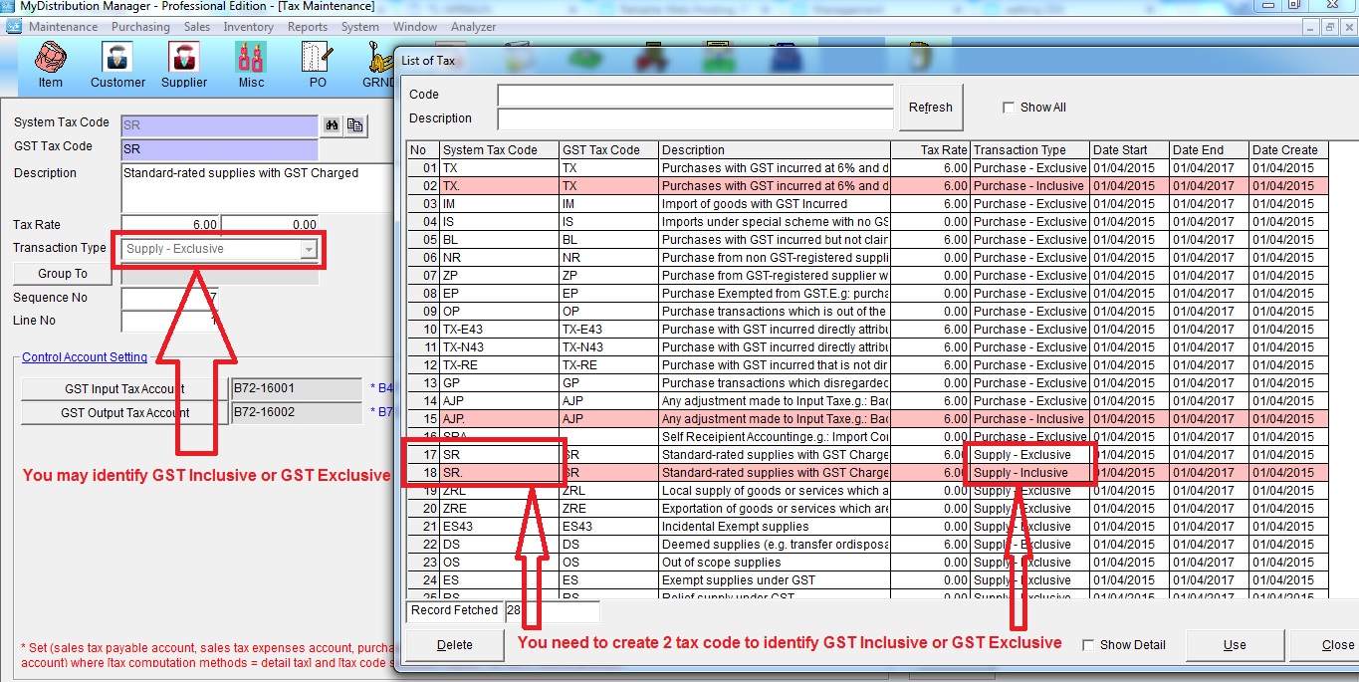Click the Refresh button
Screen dimensions: 1359x682
tap(930, 108)
